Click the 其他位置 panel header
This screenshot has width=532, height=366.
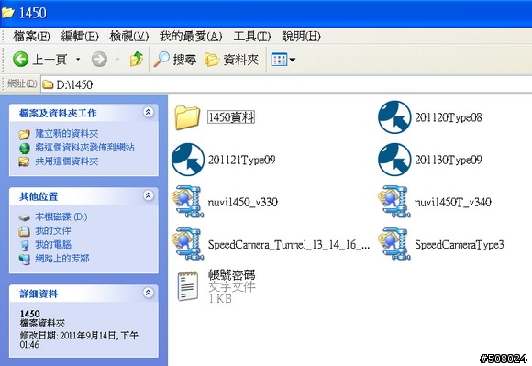[x=83, y=196]
